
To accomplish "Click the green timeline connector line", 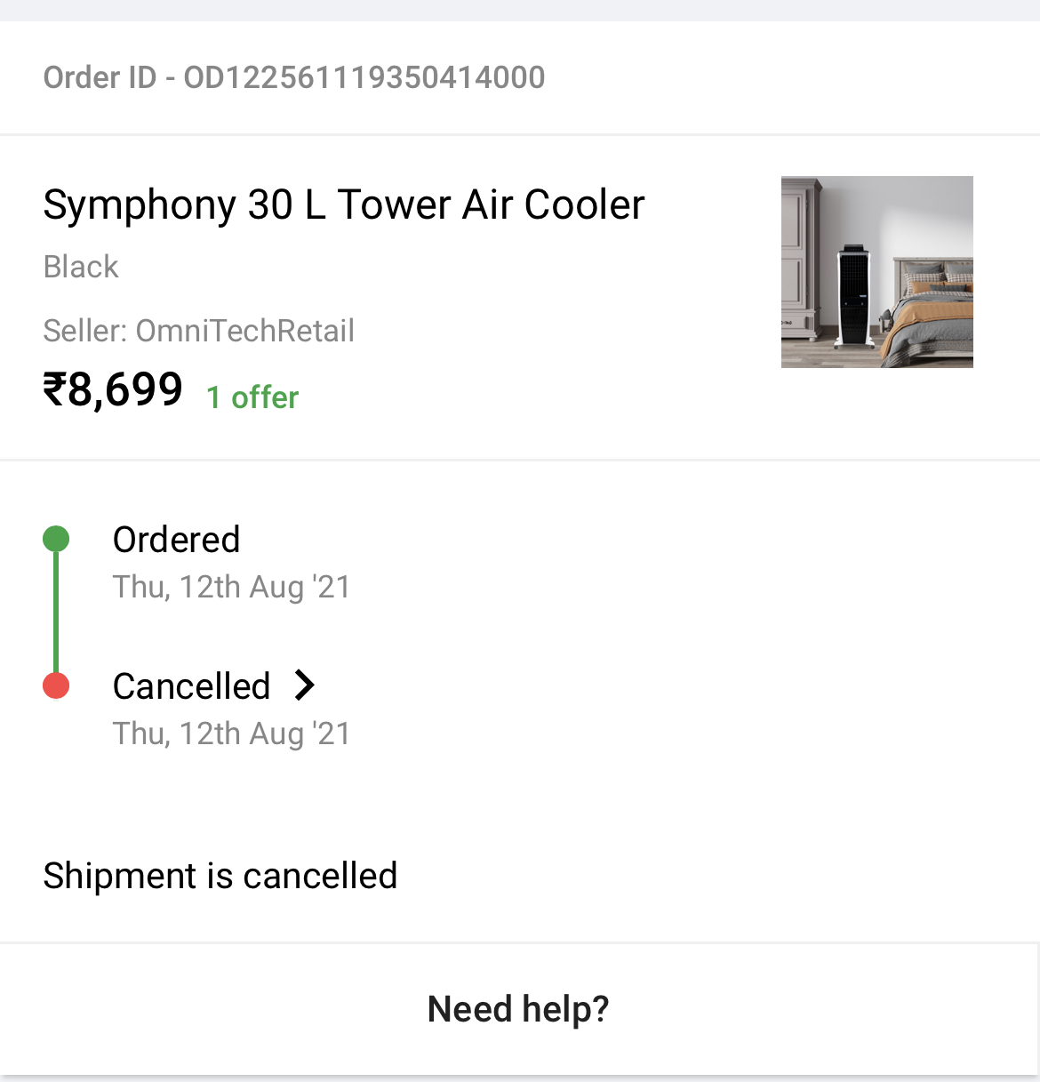I will [56, 612].
